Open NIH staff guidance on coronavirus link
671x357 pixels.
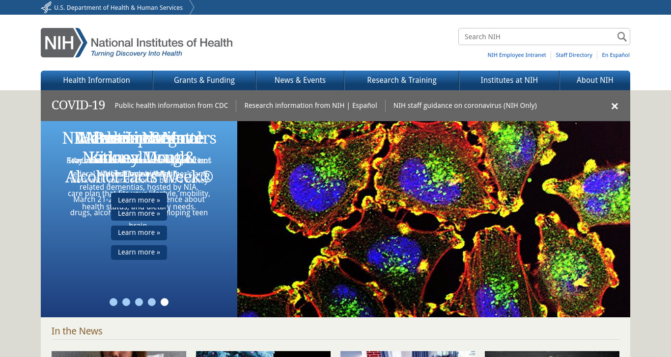pyautogui.click(x=465, y=105)
